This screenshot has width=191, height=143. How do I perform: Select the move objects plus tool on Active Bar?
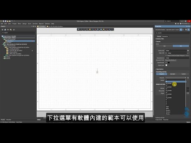[x=82, y=29]
